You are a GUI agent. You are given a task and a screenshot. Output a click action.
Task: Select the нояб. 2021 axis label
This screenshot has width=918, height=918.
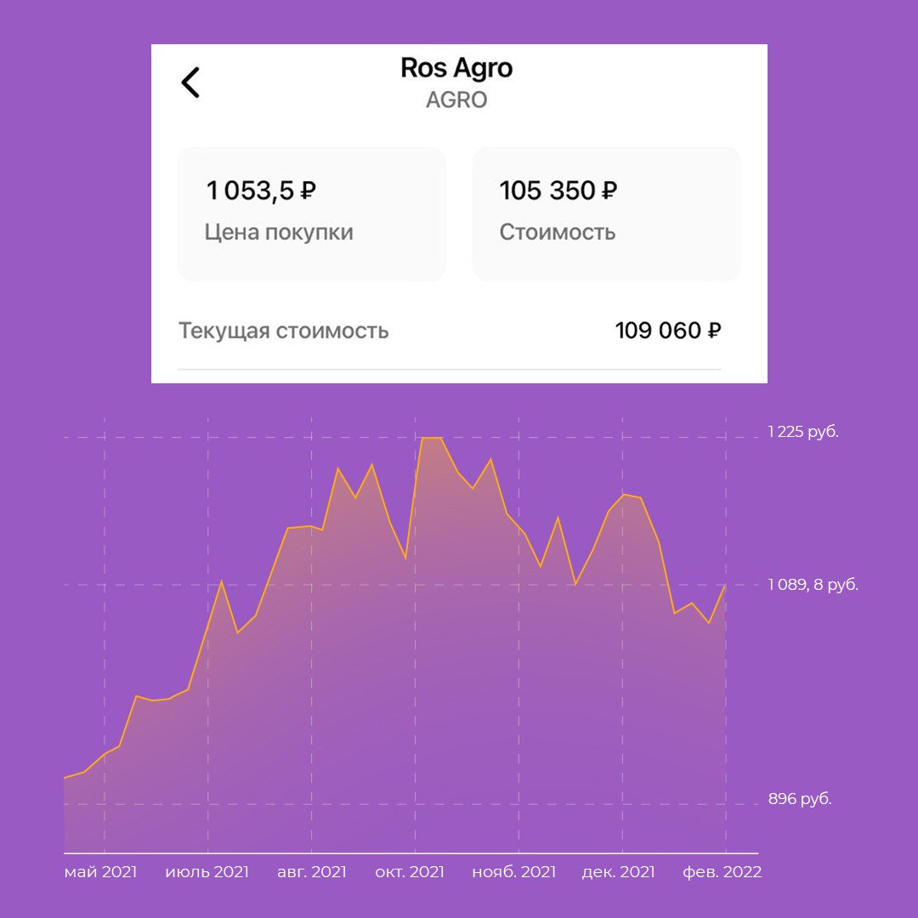(x=514, y=872)
